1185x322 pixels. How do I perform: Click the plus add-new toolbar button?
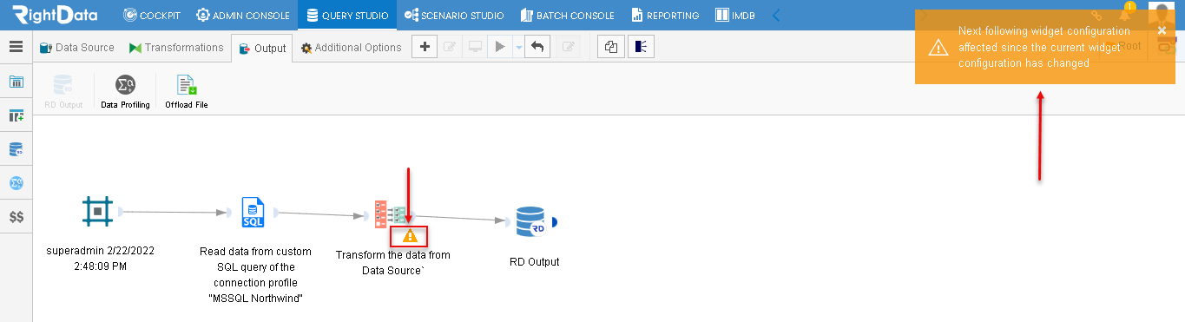point(424,47)
